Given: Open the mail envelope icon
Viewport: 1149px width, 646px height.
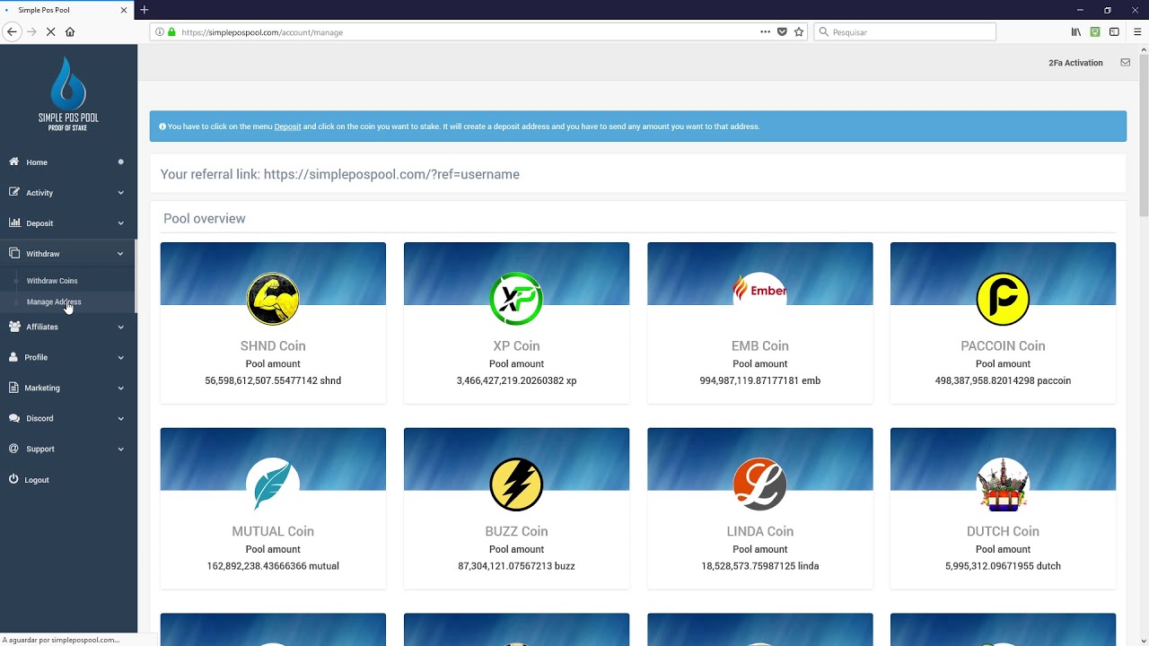Looking at the screenshot, I should 1125,63.
